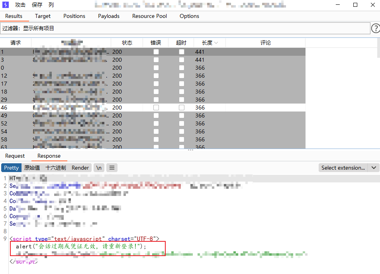The width and height of the screenshot is (380, 274).
Task: Switch to the Payloads tab
Action: (109, 16)
